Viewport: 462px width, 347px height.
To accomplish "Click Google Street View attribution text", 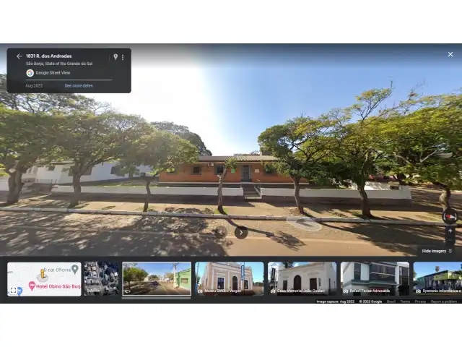I will [53, 73].
